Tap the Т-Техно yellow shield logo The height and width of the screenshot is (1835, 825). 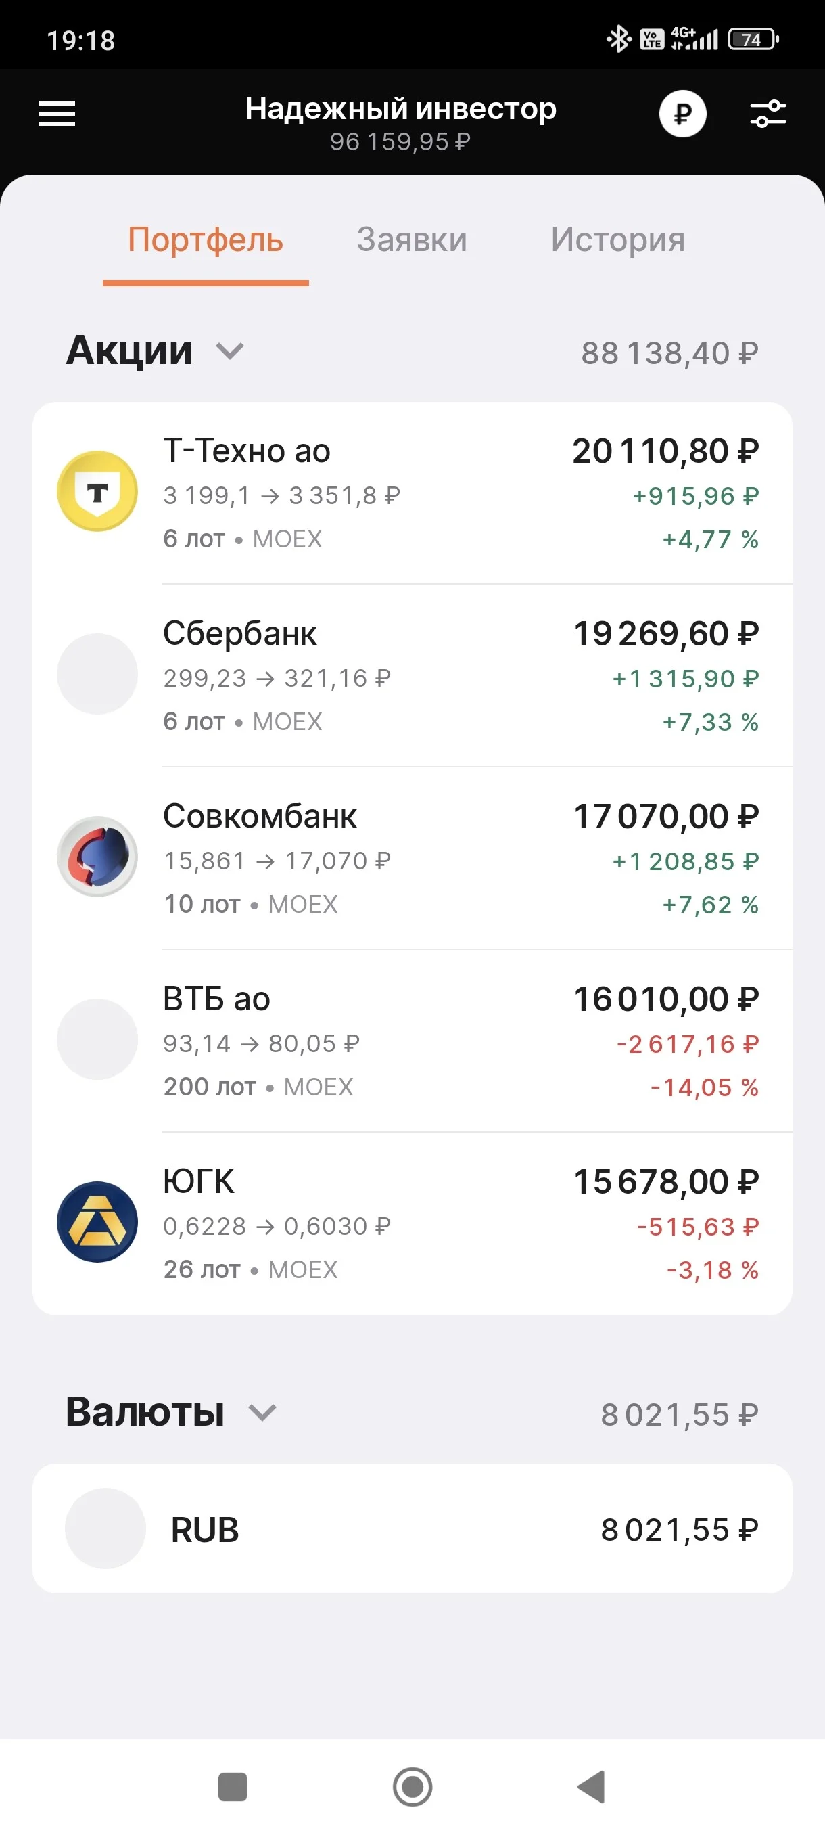pos(97,491)
